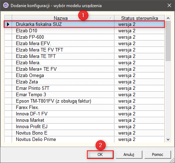The width and height of the screenshot is (175, 163).
Task: Click the vertical scrollbar thumb
Action: 168,41
